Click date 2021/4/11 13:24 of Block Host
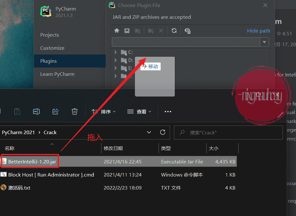Image resolution: width=296 pixels, height=216 pixels. [122, 175]
